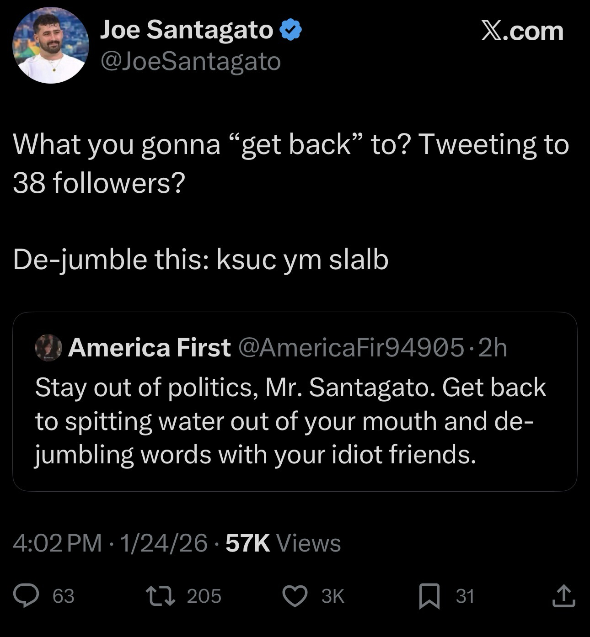Click the 1/24/26 date
The image size is (590, 637).
(164, 543)
